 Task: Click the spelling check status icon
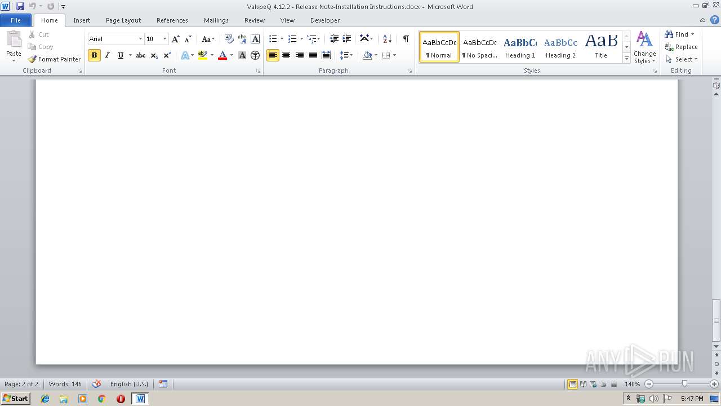[96, 384]
